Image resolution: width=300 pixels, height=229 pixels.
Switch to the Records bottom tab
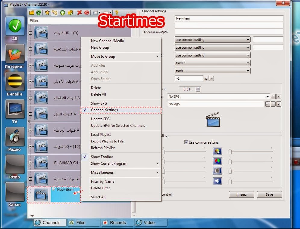coord(117,222)
